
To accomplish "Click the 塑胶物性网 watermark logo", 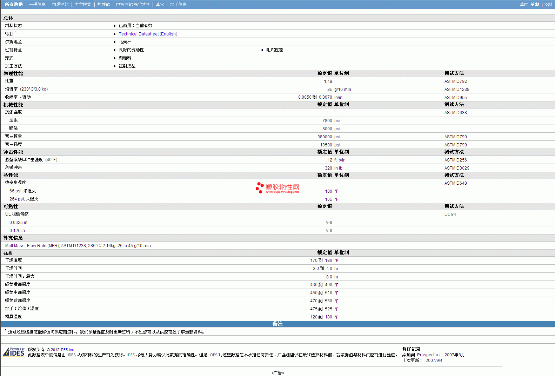I will [x=277, y=188].
